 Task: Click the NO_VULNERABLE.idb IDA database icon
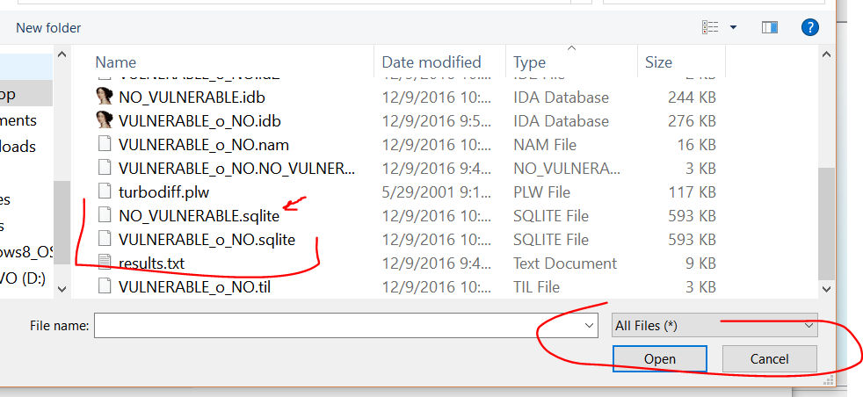pos(105,97)
